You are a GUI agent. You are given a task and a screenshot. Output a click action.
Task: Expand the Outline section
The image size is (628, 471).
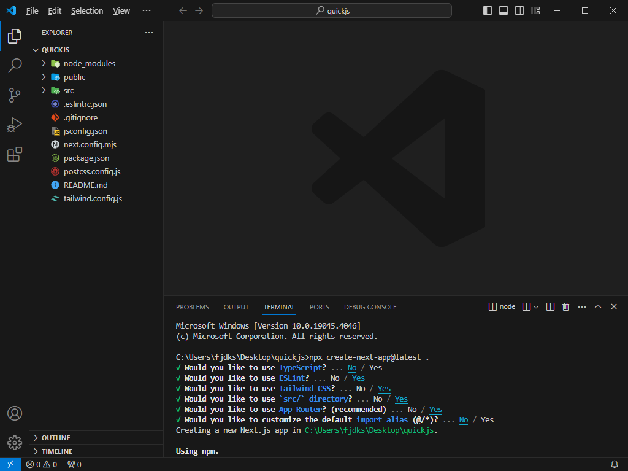click(x=96, y=438)
